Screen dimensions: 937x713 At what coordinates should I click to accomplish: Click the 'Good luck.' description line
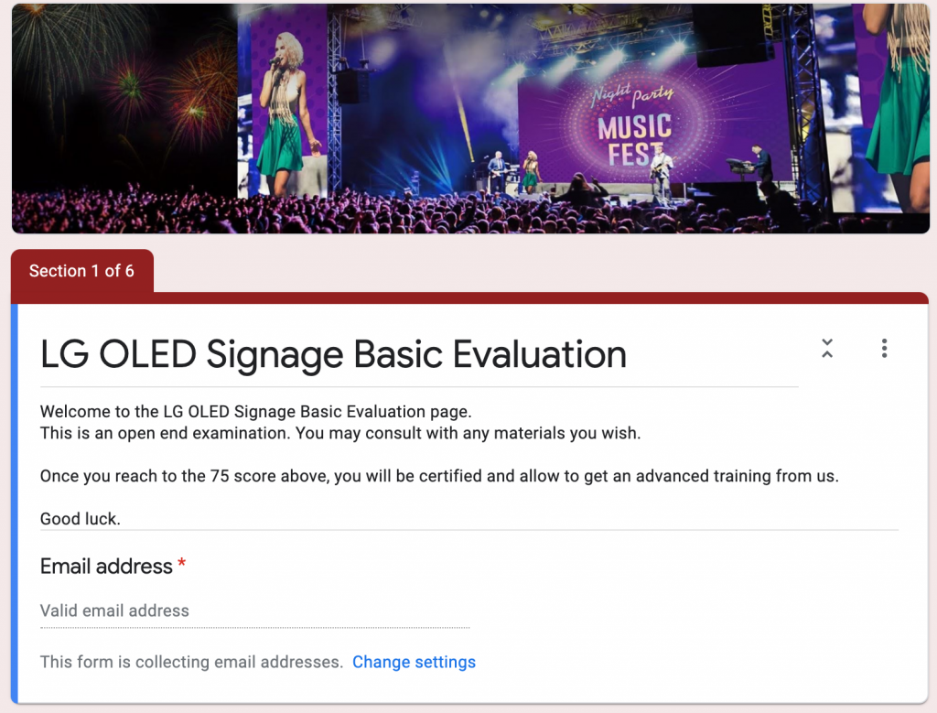81,519
